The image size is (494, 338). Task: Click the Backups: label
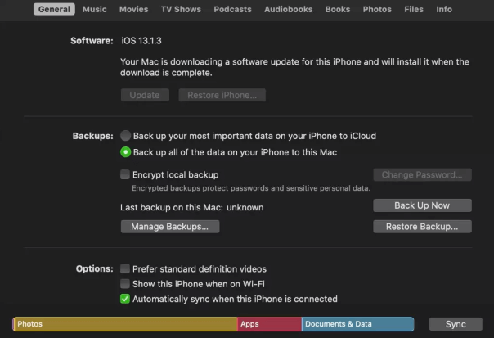pyautogui.click(x=92, y=136)
